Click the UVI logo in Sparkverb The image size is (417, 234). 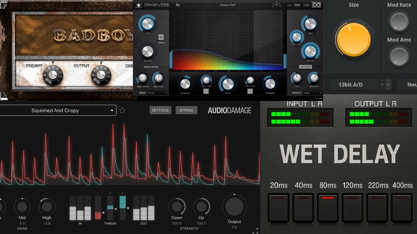coord(316,5)
